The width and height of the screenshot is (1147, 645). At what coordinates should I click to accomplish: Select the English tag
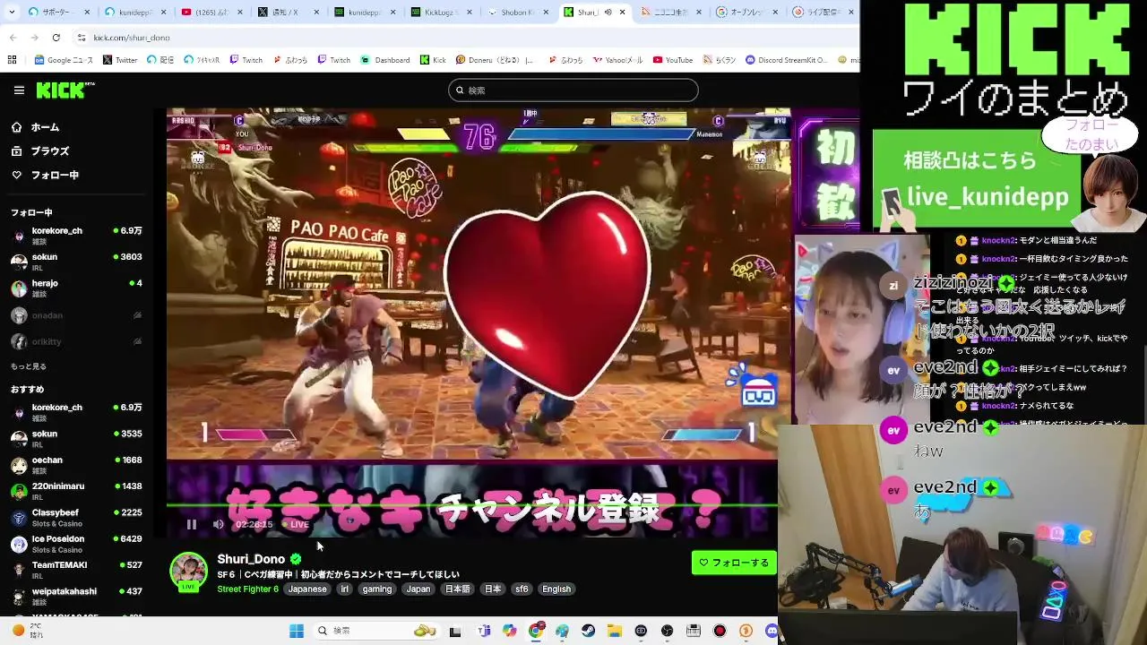(556, 589)
